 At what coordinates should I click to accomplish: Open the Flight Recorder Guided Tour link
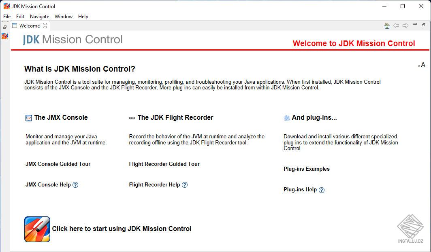pyautogui.click(x=164, y=164)
